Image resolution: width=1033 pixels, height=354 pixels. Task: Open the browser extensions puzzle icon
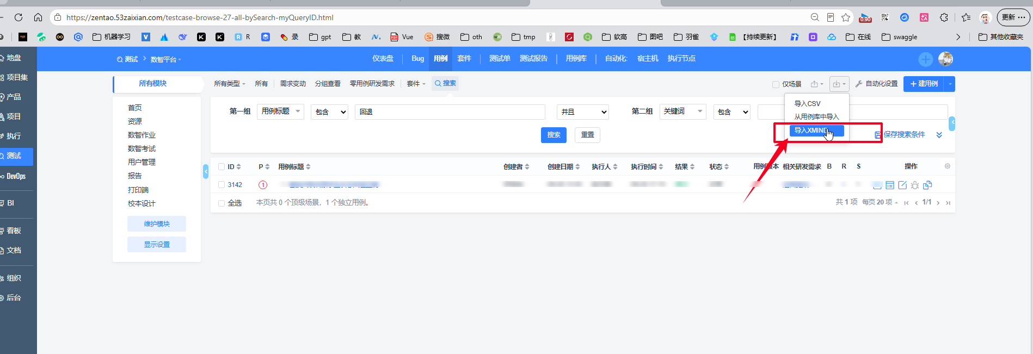tap(944, 17)
